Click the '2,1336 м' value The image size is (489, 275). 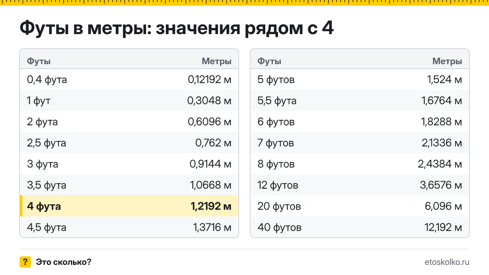(x=442, y=143)
